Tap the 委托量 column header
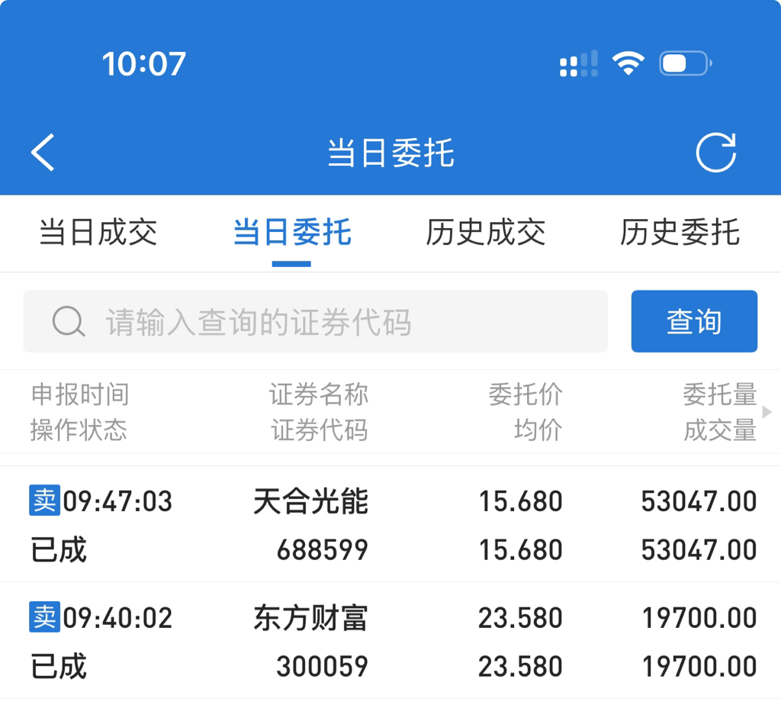 click(720, 394)
